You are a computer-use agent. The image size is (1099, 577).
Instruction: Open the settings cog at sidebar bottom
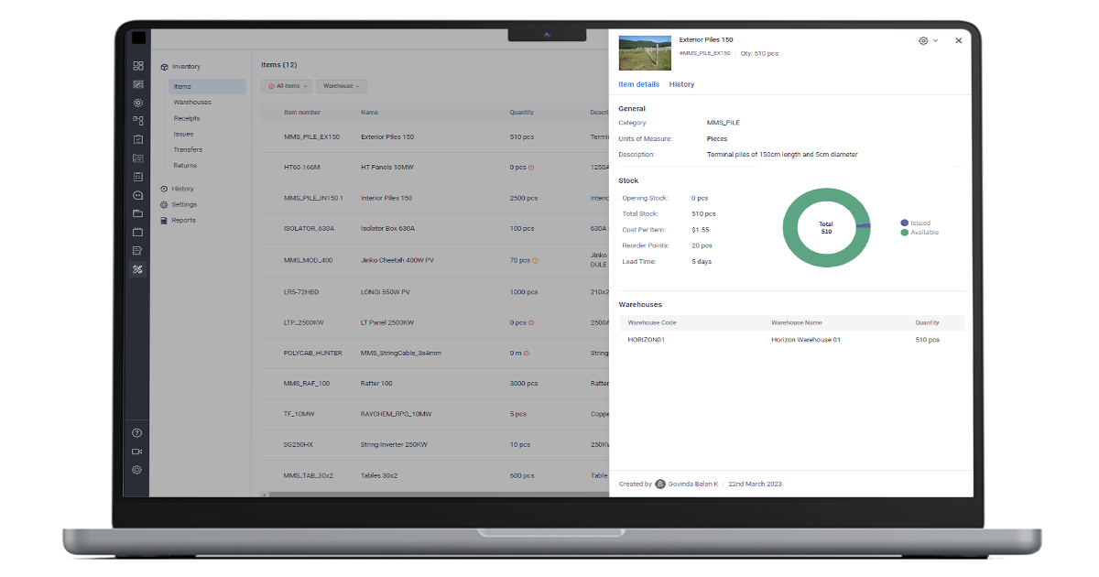click(x=138, y=470)
